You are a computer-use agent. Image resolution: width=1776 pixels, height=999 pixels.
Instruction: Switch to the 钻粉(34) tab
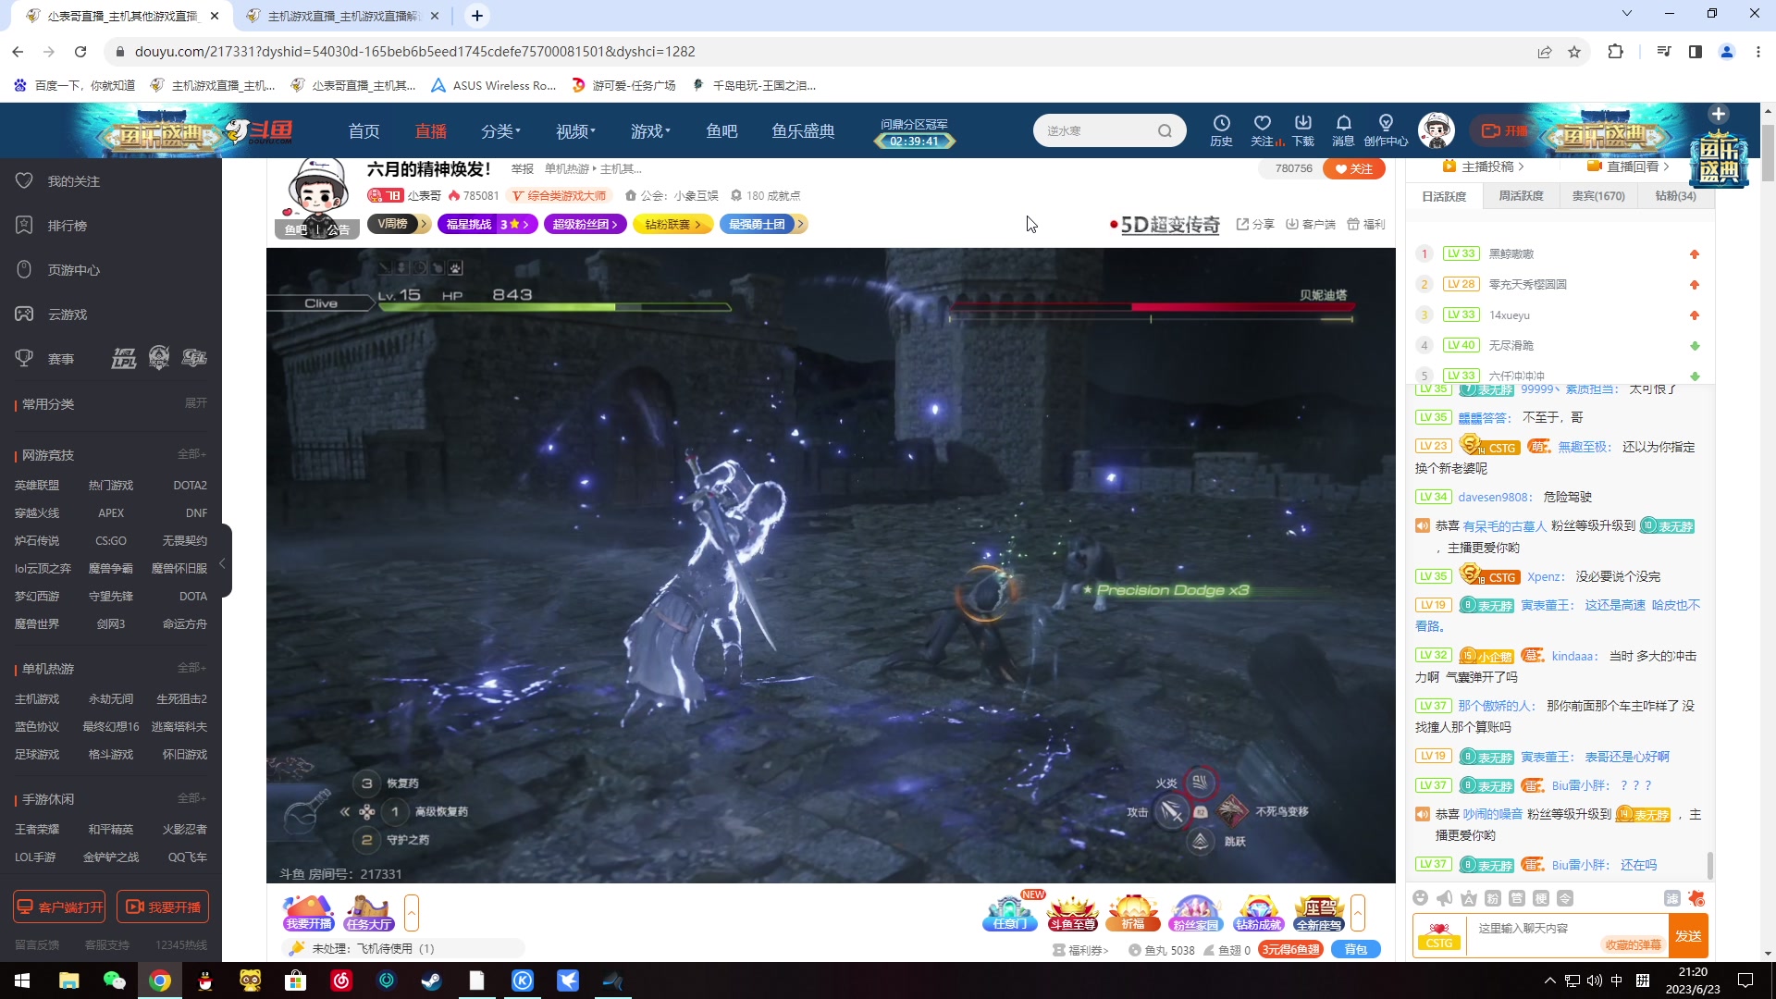(1675, 196)
